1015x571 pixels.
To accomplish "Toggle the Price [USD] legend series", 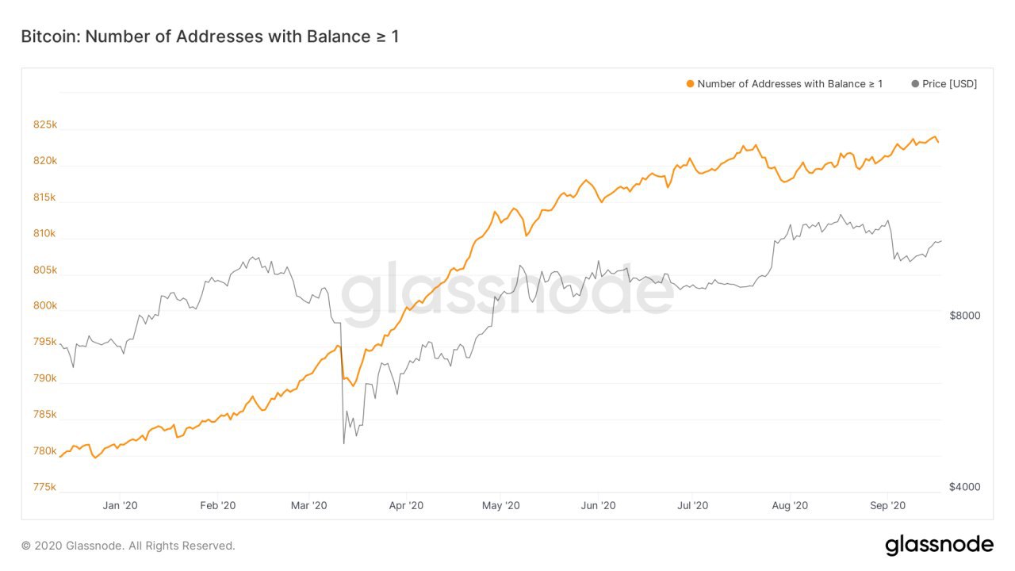I will [949, 84].
